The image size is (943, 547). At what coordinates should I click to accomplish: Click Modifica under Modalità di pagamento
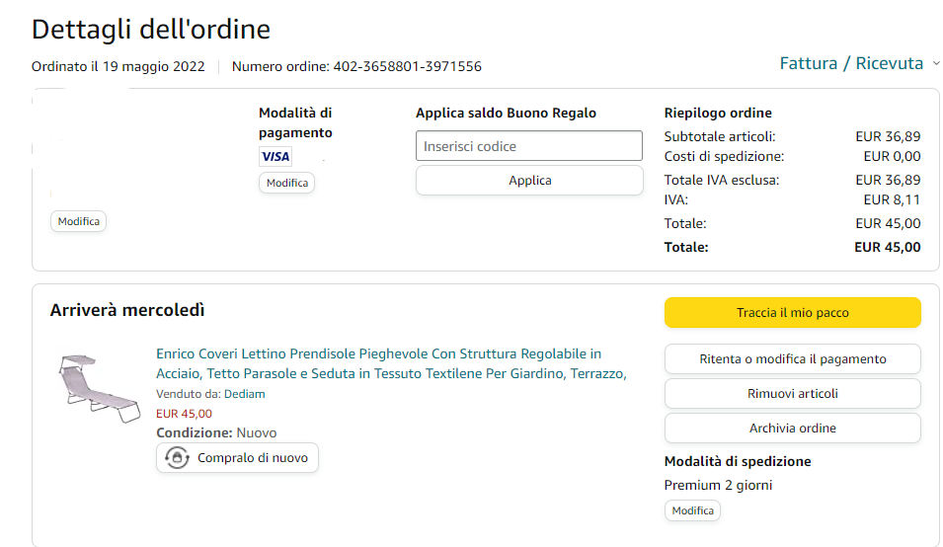click(286, 183)
